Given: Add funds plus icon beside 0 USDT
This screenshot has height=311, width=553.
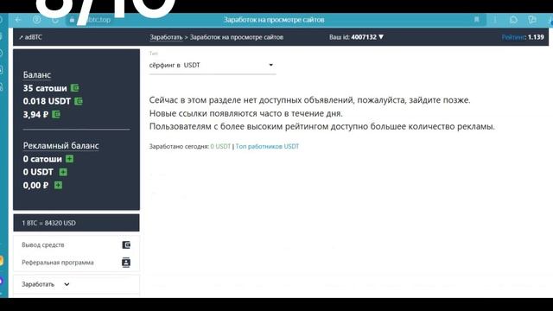Looking at the screenshot, I should point(63,172).
